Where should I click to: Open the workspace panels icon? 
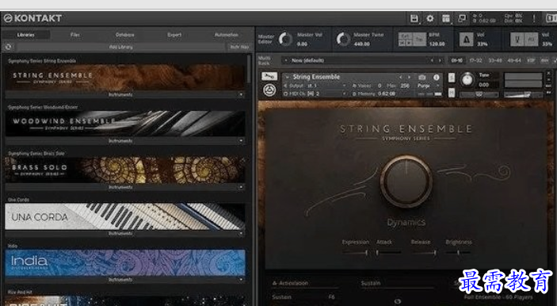[x=446, y=18]
